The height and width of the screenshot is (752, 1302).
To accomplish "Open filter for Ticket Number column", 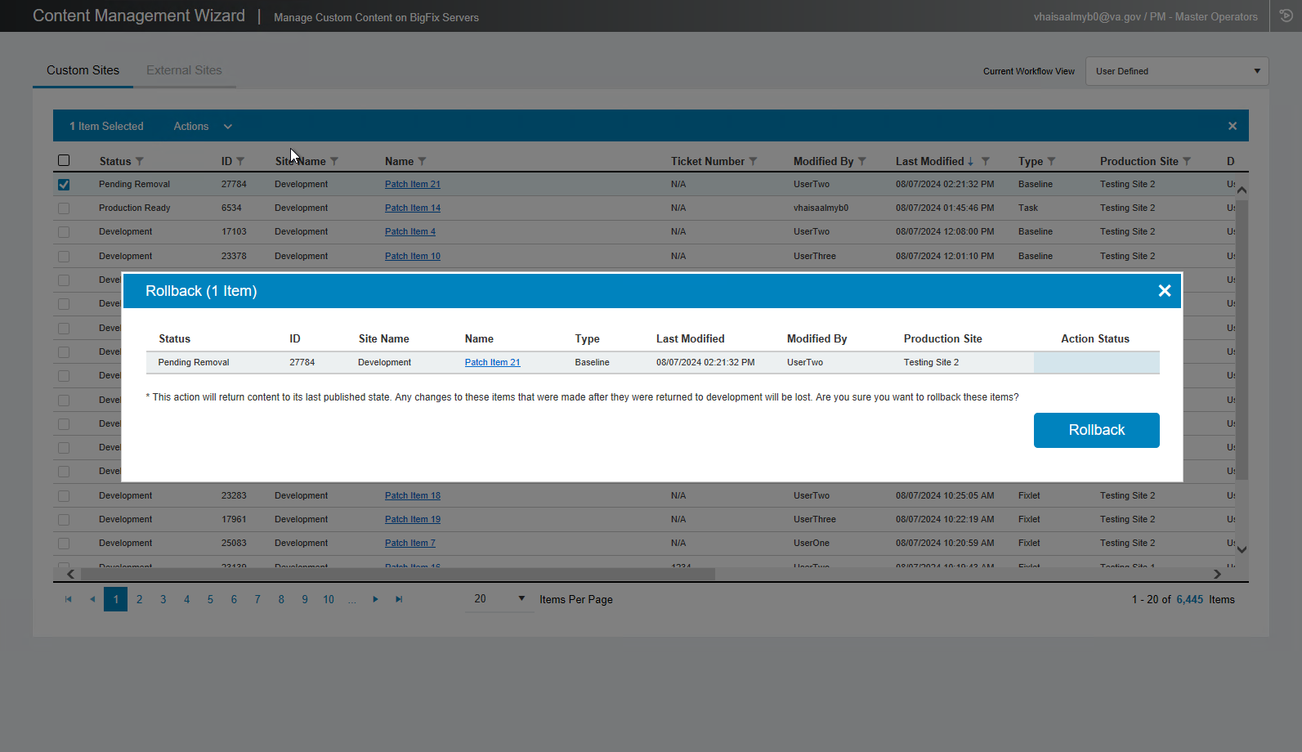I will point(754,161).
